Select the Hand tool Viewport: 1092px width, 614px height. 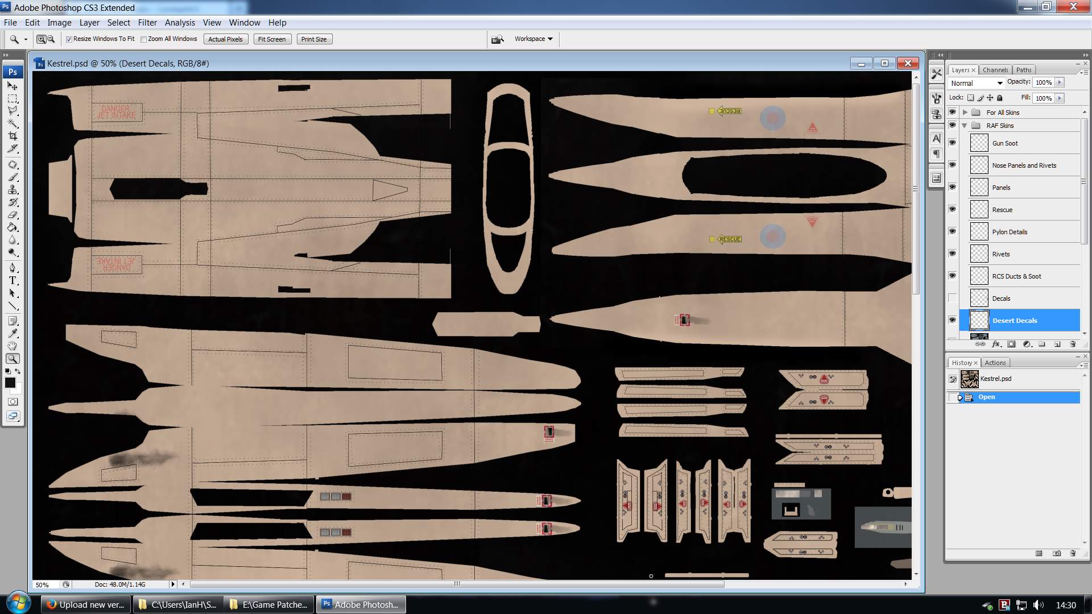(13, 346)
